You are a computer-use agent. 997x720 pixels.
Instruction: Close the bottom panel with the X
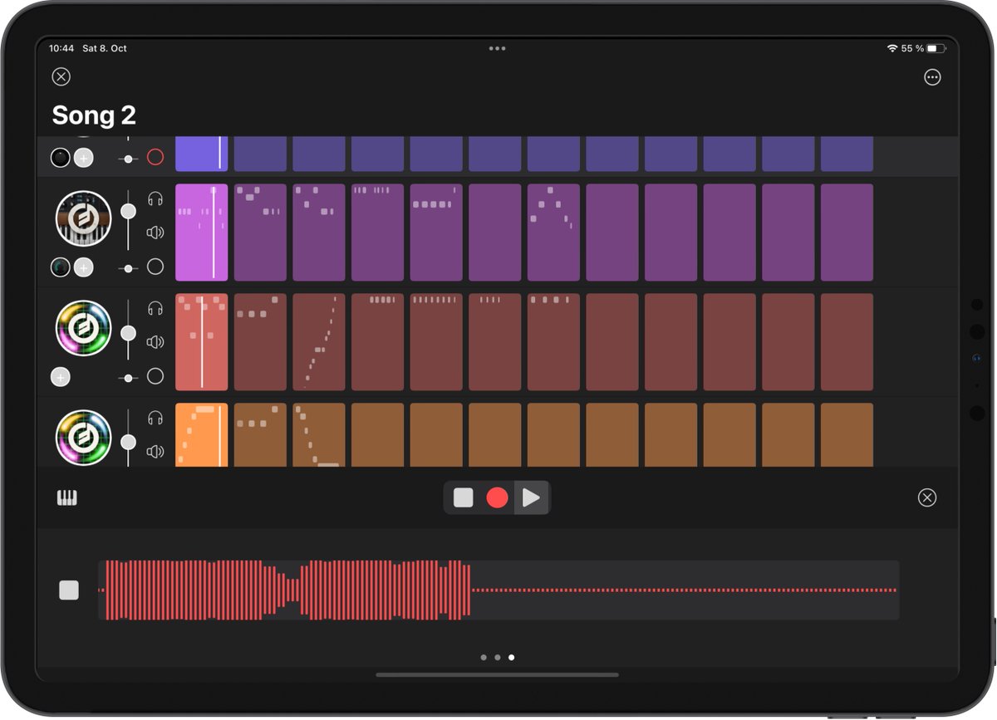click(x=927, y=497)
